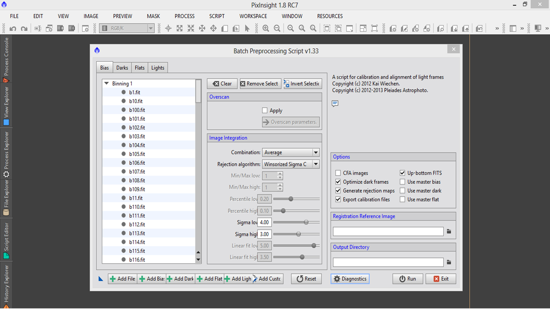Click the Add Files button

[x=122, y=279]
